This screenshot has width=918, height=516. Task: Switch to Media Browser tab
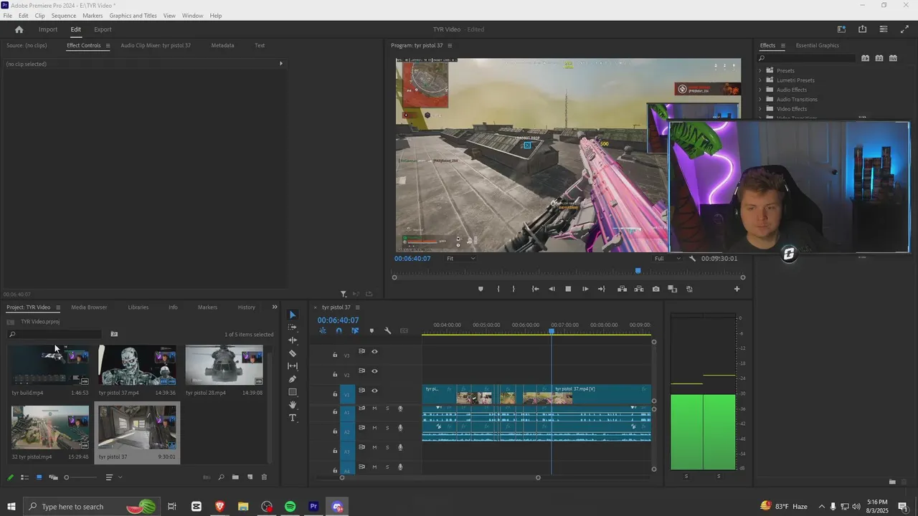89,307
